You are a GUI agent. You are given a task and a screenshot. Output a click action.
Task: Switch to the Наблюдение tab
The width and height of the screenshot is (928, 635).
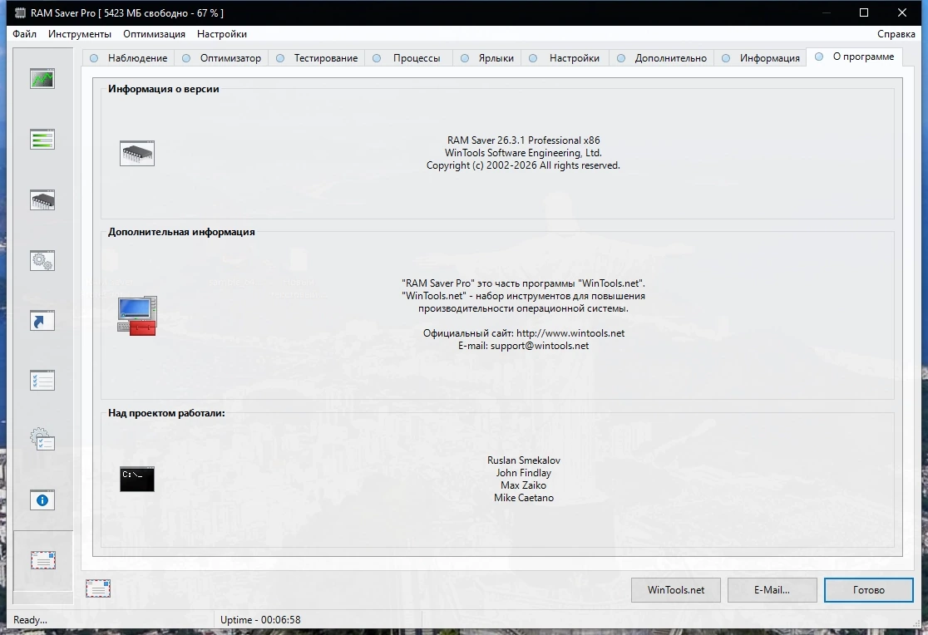(129, 58)
